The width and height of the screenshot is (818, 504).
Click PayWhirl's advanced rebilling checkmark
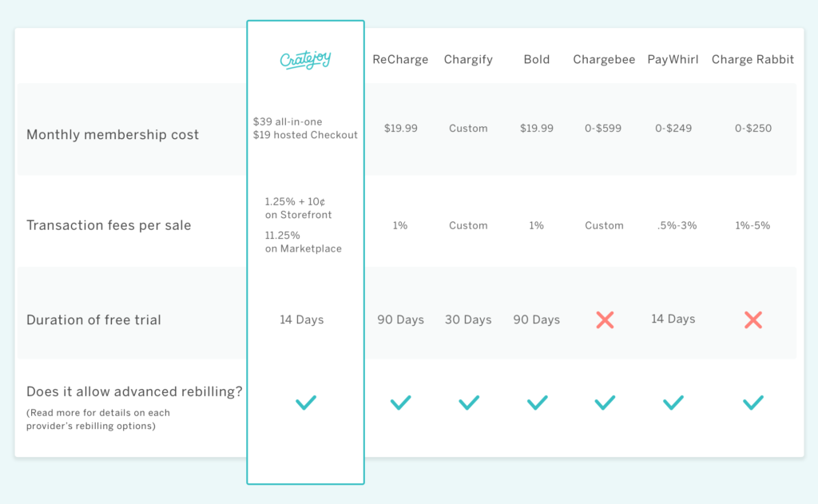[673, 403]
